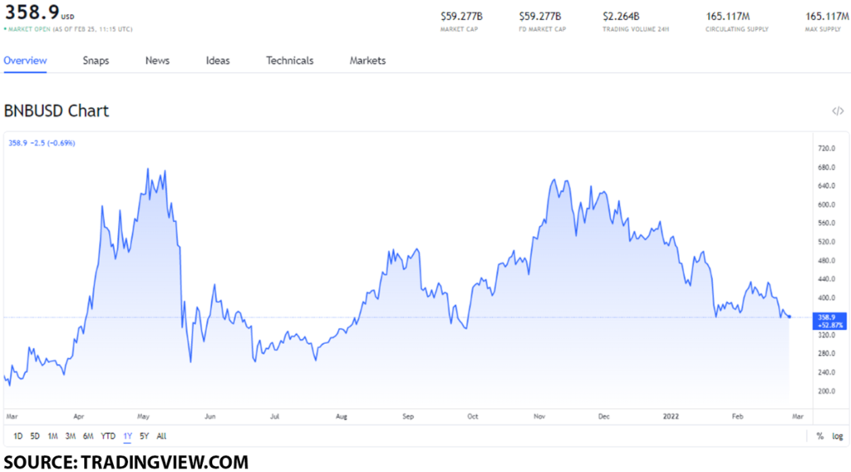The height and width of the screenshot is (472, 851).
Task: Click the May label on time axis
Action: (143, 416)
